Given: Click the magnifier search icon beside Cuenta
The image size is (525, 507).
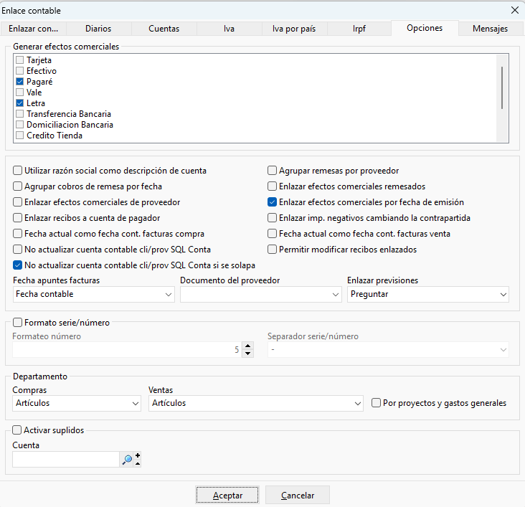Looking at the screenshot, I should pos(127,460).
